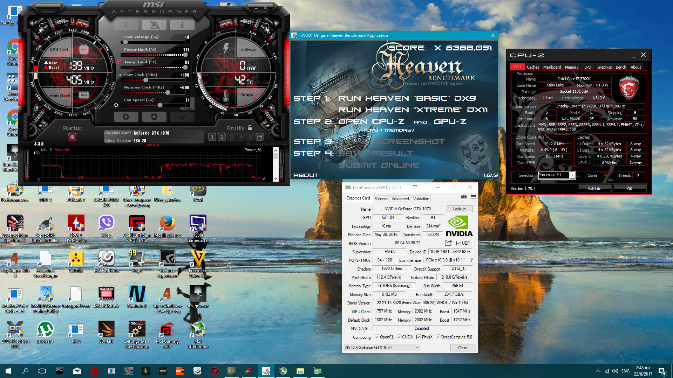
Task: Toggle the OpenCL checkbox in GPU-Z
Action: click(377, 337)
